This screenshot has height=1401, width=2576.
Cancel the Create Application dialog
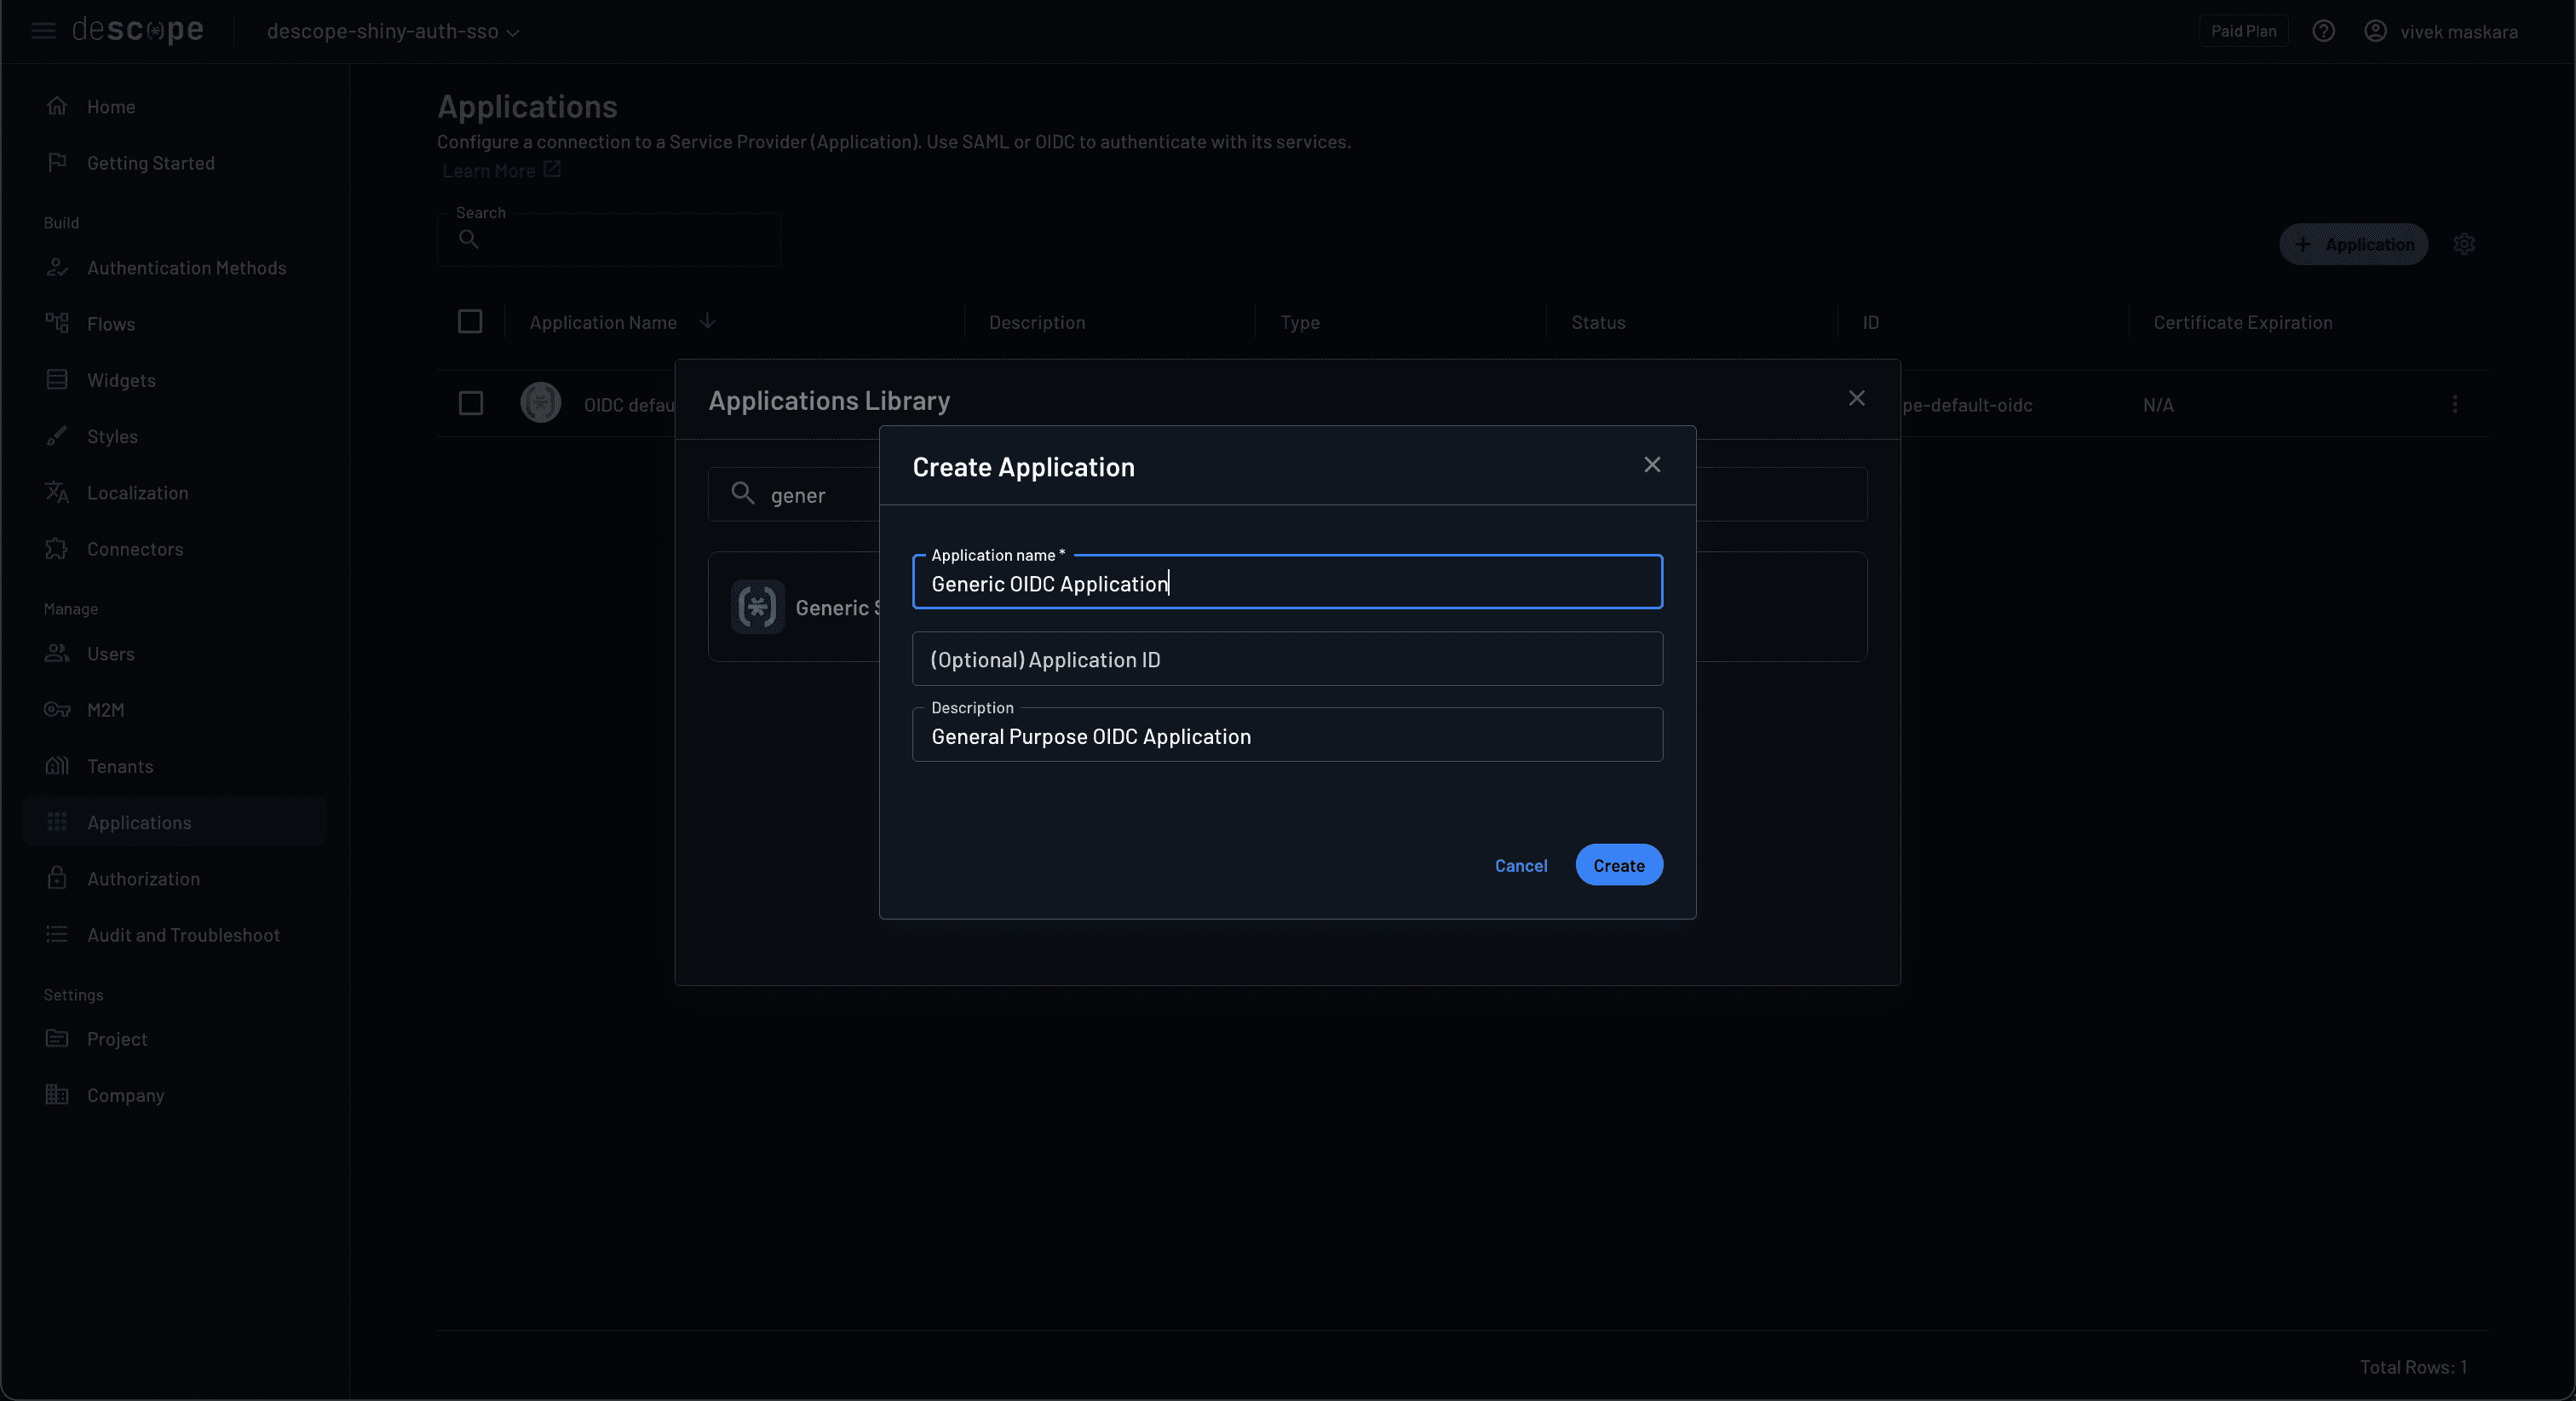tap(1520, 865)
